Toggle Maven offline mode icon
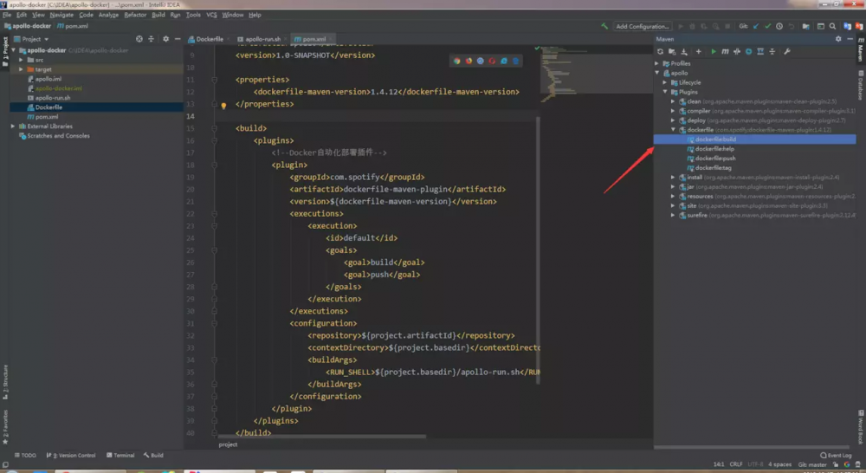This screenshot has height=473, width=866. [737, 52]
